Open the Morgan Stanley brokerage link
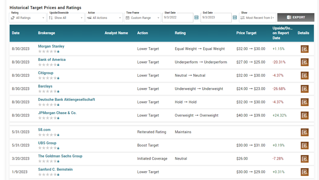This screenshot has height=180, width=319. tap(51, 46)
